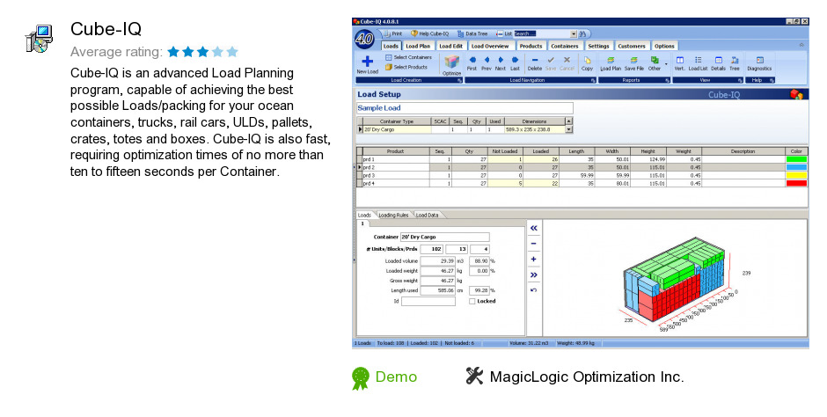Expand the Other reports dropdown arrow
Image resolution: width=827 pixels, height=417 pixels.
pos(666,64)
